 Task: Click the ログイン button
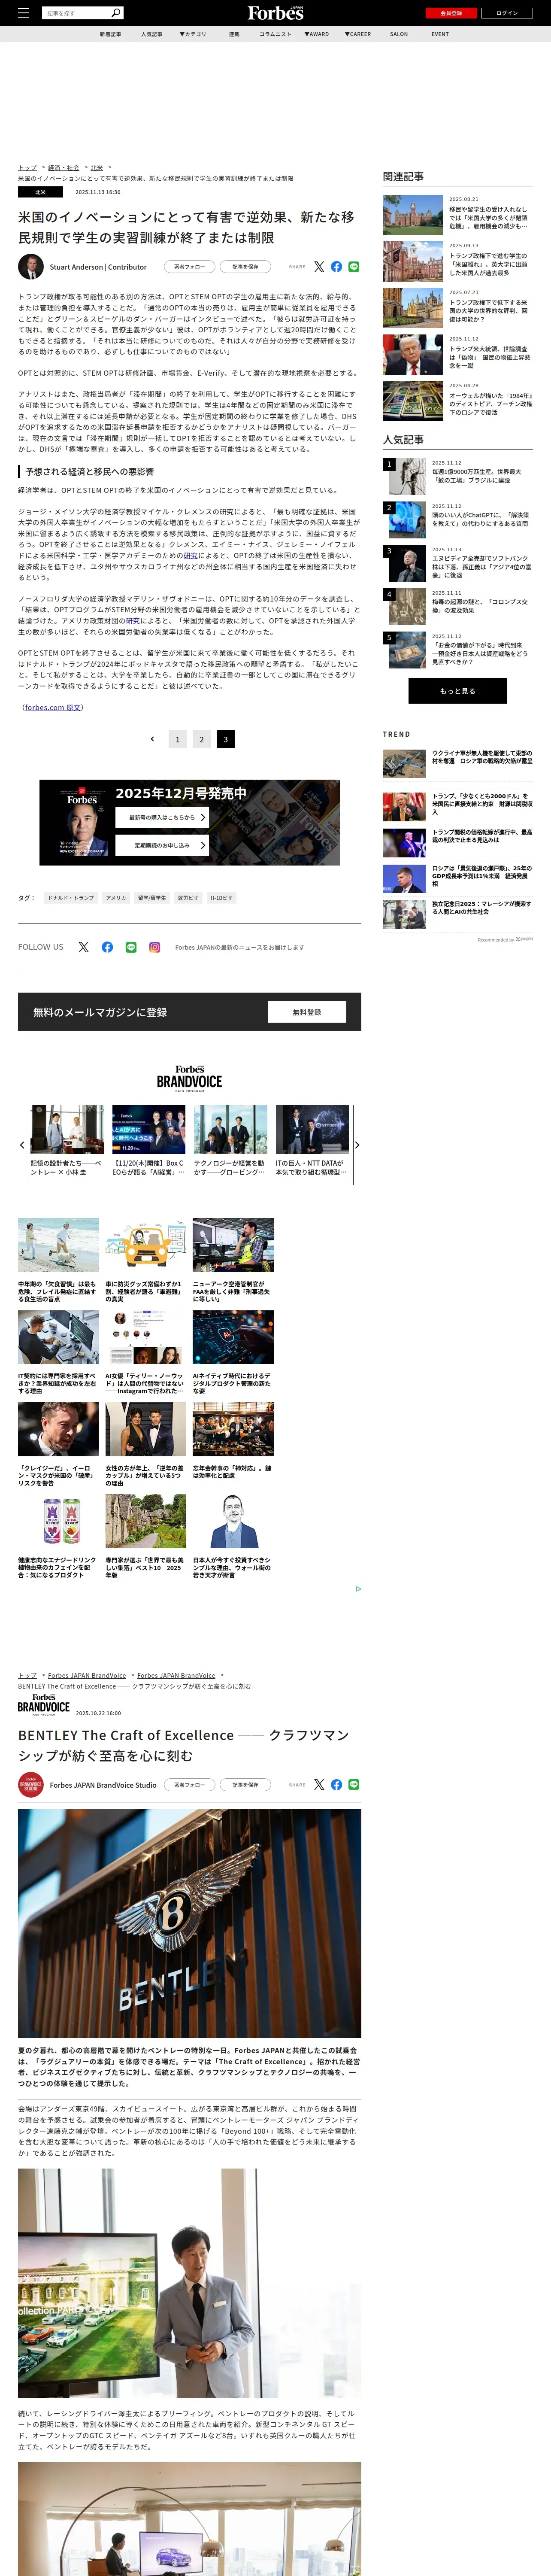click(x=507, y=13)
